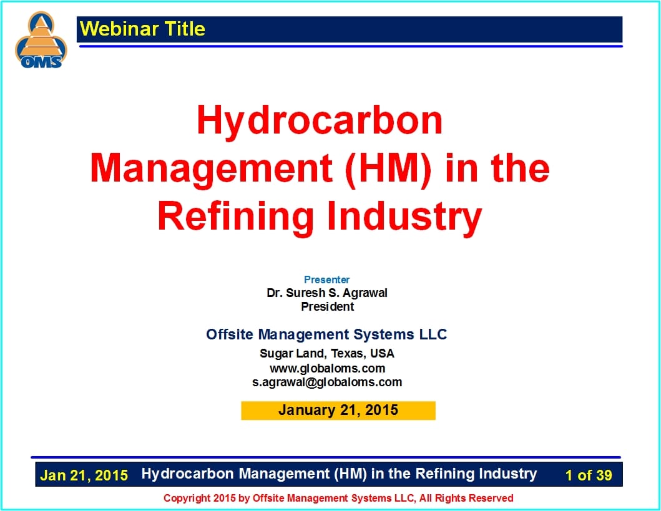The height and width of the screenshot is (511, 661).
Task: Select the name 'Dr. Suresh S. Agrawal'
Action: tap(326, 293)
